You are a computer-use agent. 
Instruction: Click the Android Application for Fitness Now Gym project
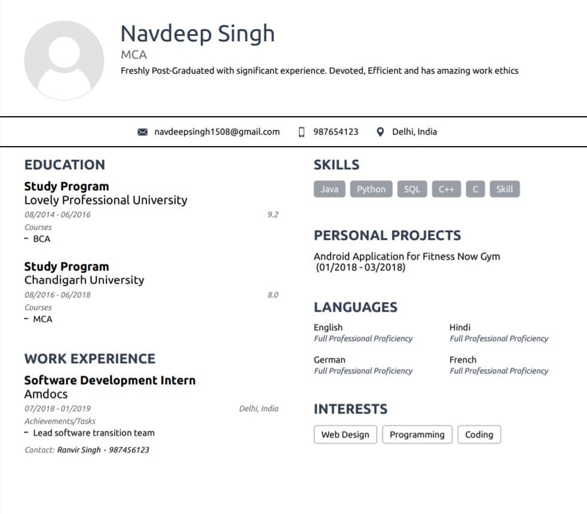[407, 257]
